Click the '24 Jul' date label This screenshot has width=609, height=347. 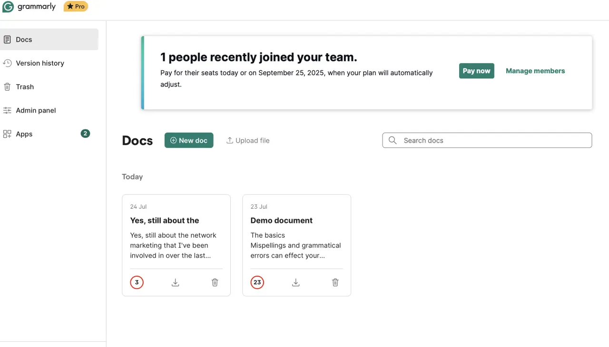[138, 207]
